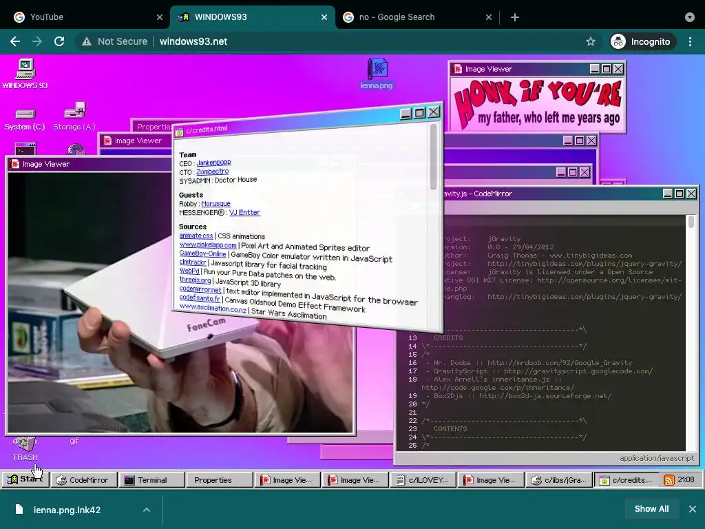
Task: Click the Incognito profile button
Action: click(643, 41)
